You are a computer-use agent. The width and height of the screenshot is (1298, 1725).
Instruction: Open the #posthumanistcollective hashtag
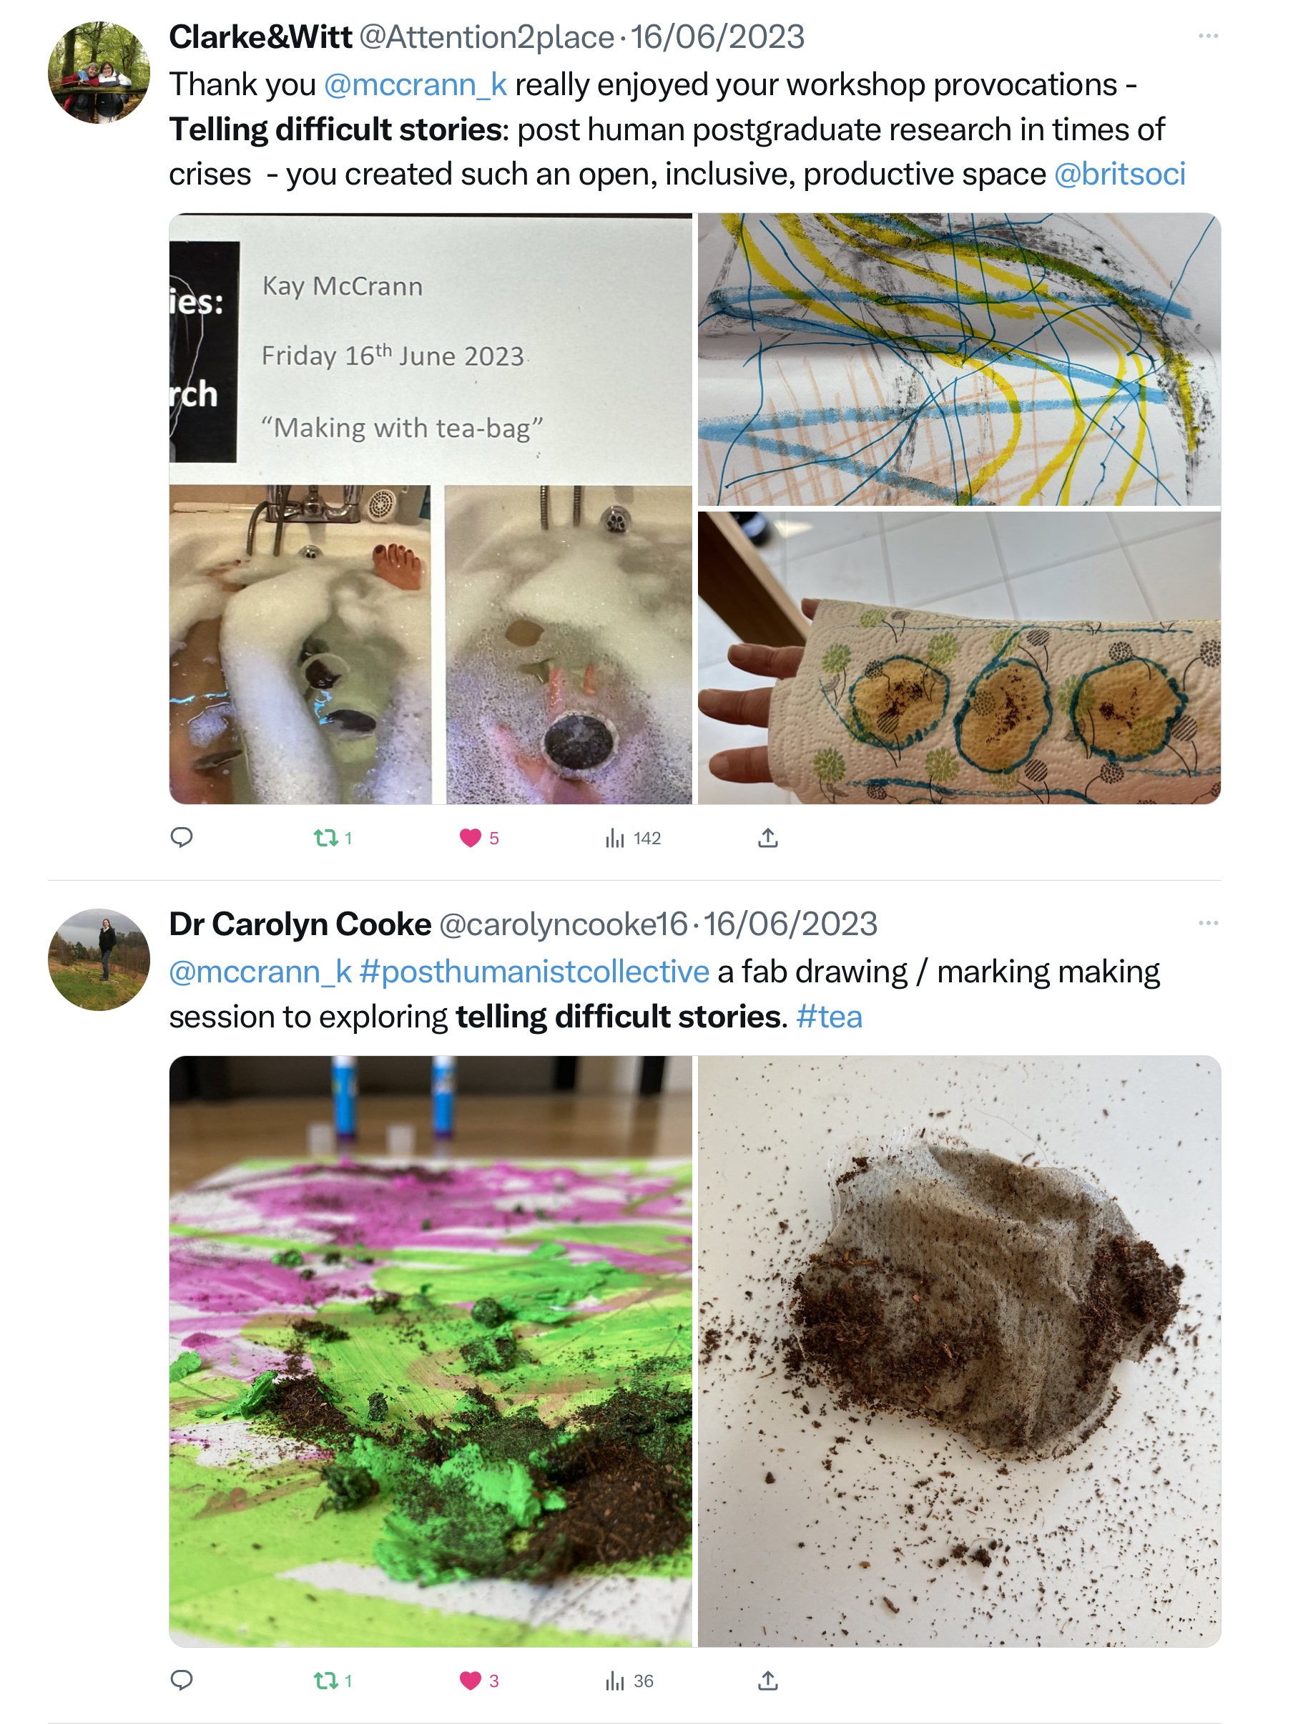[x=534, y=972]
